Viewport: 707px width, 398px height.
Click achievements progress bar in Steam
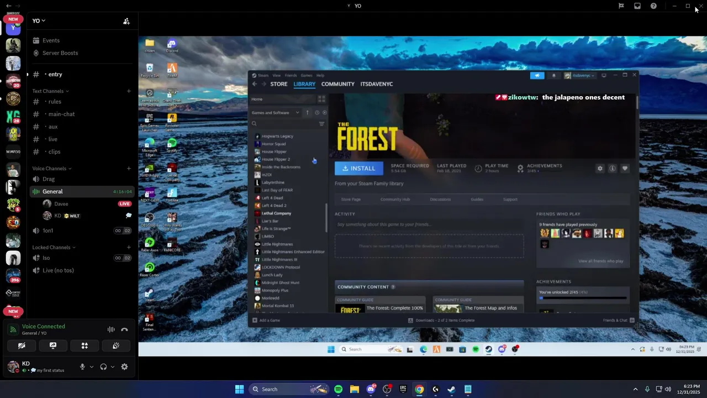point(583,298)
